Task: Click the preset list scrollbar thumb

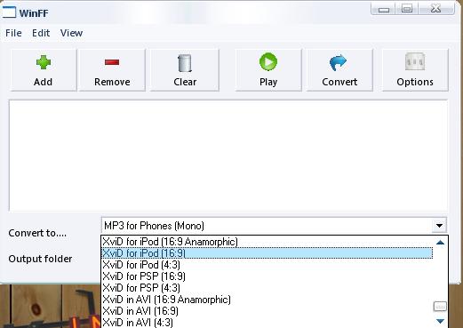Action: [x=440, y=307]
